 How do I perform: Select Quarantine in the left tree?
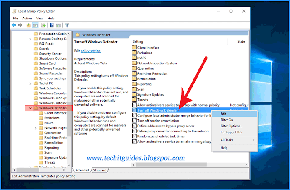[50, 133]
